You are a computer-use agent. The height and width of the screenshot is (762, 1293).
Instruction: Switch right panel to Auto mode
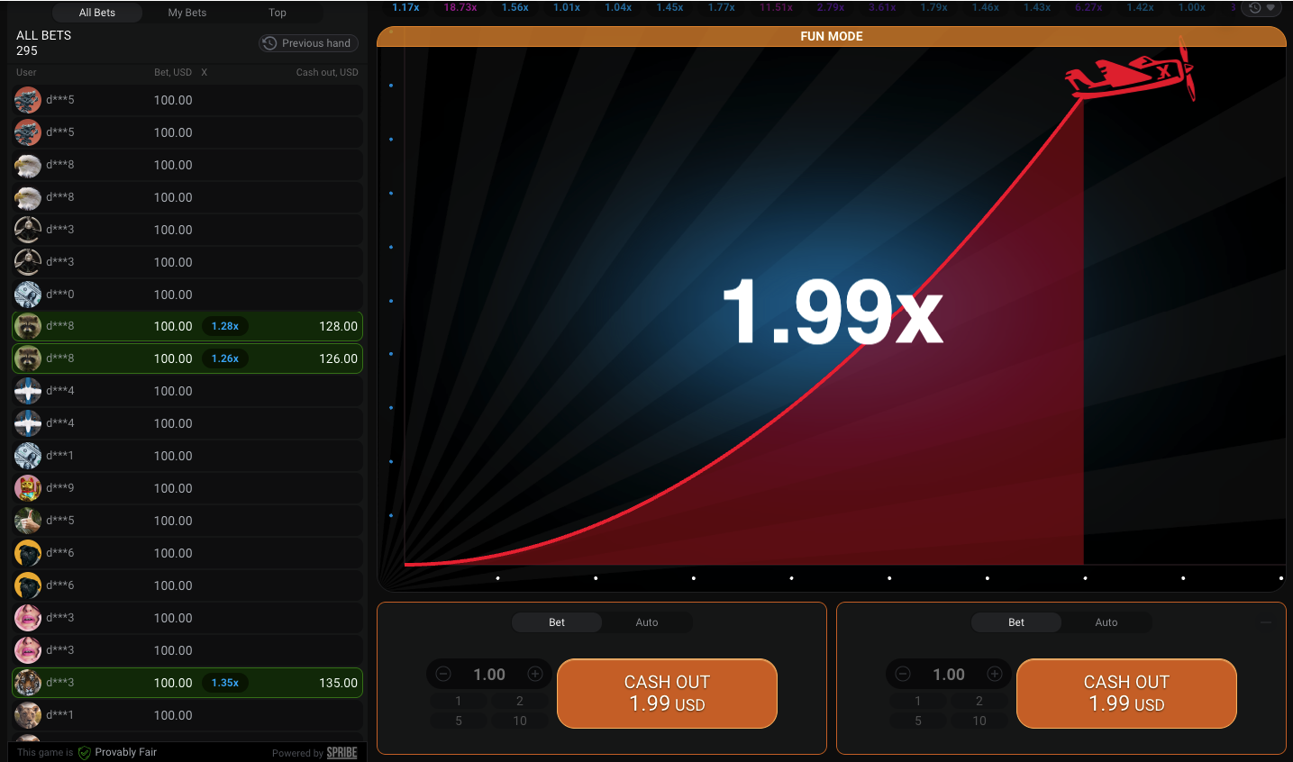[x=1106, y=621]
